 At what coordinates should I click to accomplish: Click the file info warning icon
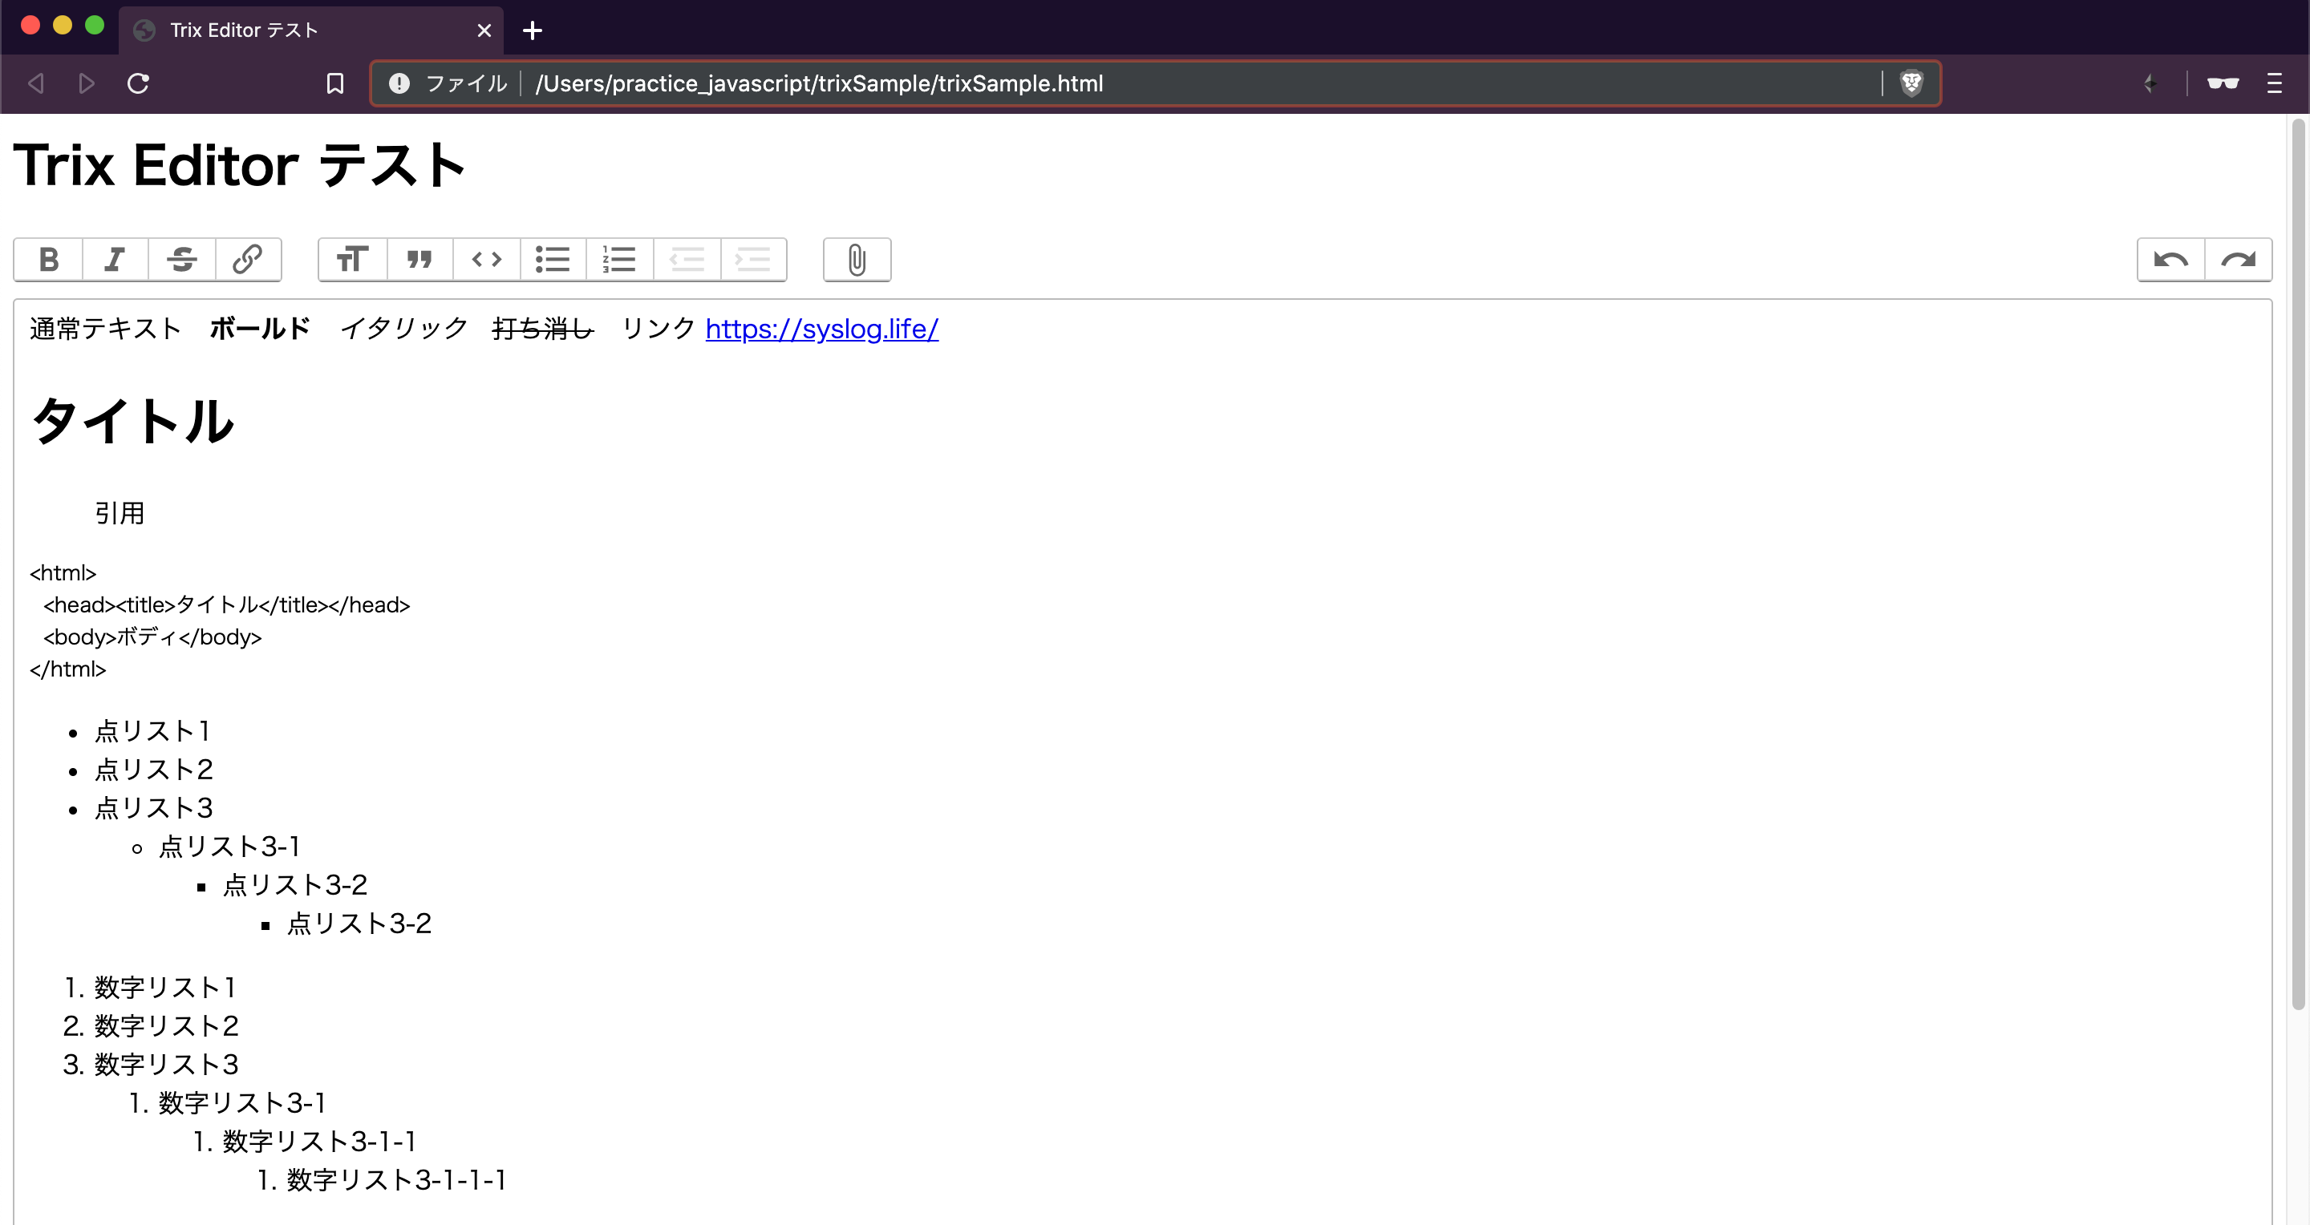tap(399, 83)
